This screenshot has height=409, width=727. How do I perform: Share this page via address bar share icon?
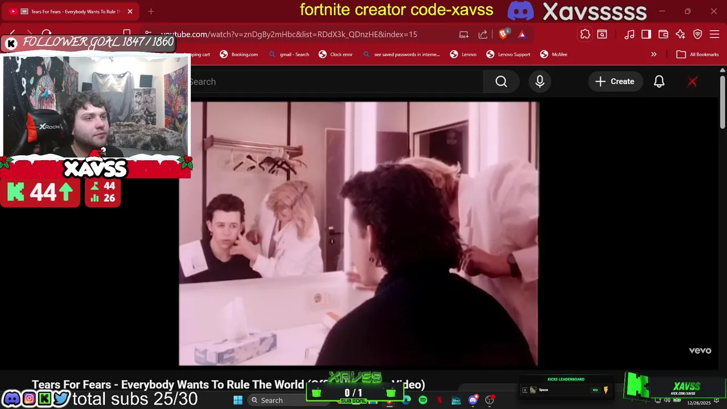click(x=483, y=34)
